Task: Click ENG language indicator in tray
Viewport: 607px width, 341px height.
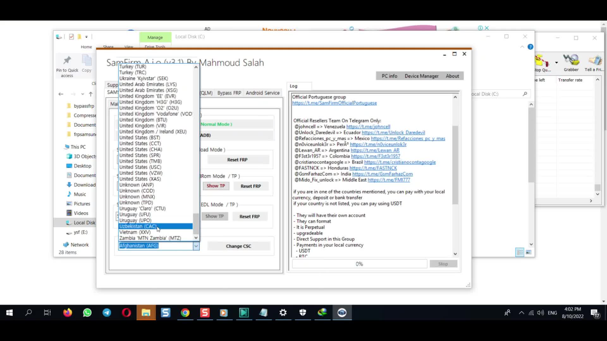Action: pos(552,313)
